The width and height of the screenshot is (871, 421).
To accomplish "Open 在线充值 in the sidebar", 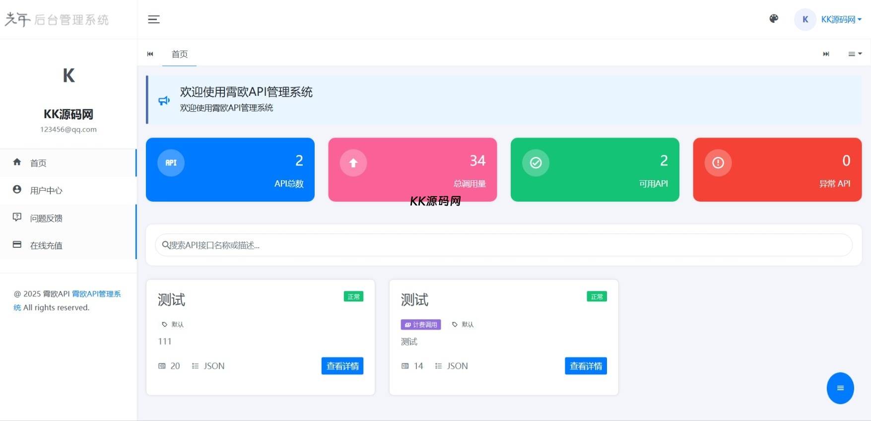I will pyautogui.click(x=68, y=245).
